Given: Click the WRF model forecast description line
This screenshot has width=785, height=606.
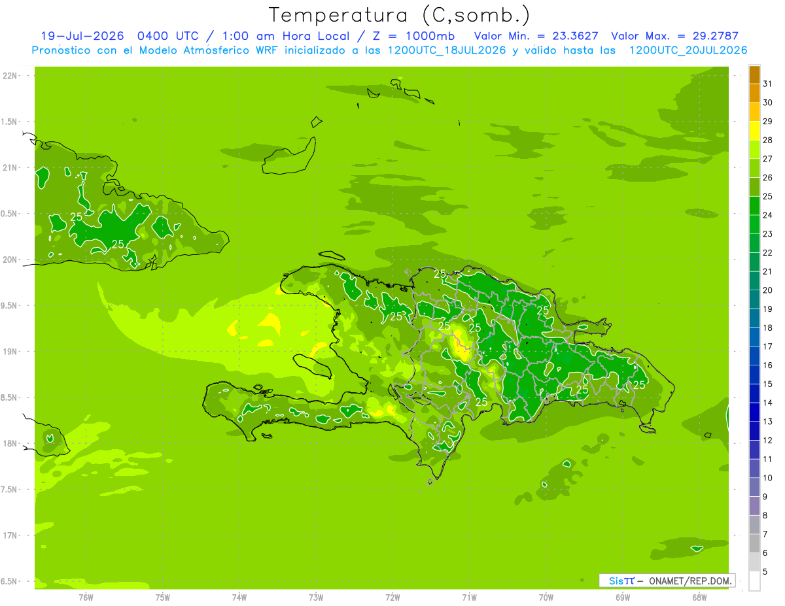Looking at the screenshot, I should tap(389, 50).
